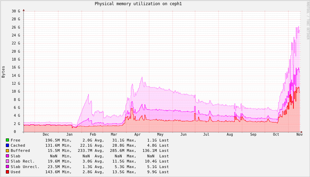Click the red Used legend swatch
The height and width of the screenshot is (177, 310).
[x=7, y=172]
